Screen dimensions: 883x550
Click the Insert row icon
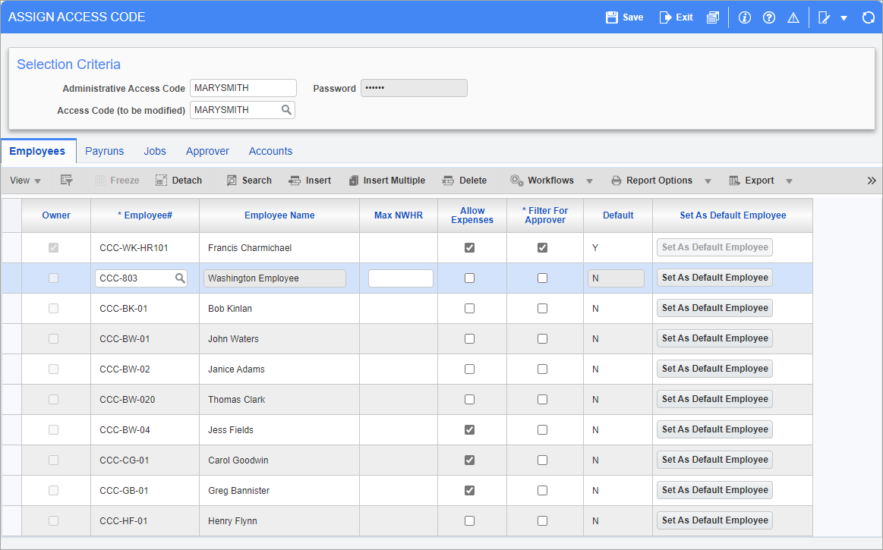point(295,180)
